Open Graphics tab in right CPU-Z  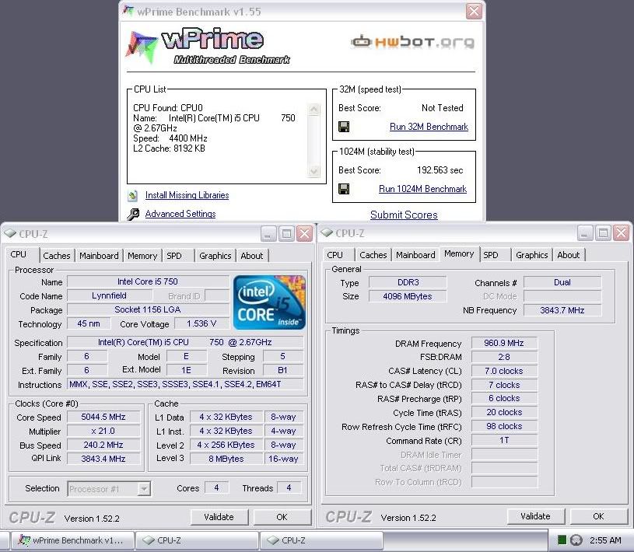point(531,255)
